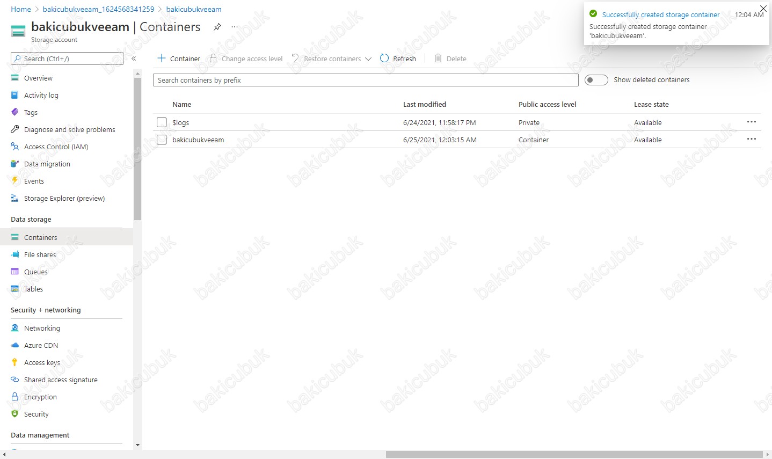Open context menu for $logs row
Screen dimensions: 772x459
click(752, 122)
